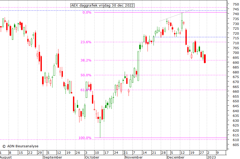Screen dimensions: 240x159
Task: Click the 610 price axis value
Action: tap(236, 140)
